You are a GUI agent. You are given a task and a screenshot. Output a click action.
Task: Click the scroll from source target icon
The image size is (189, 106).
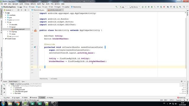click(x=18, y=10)
